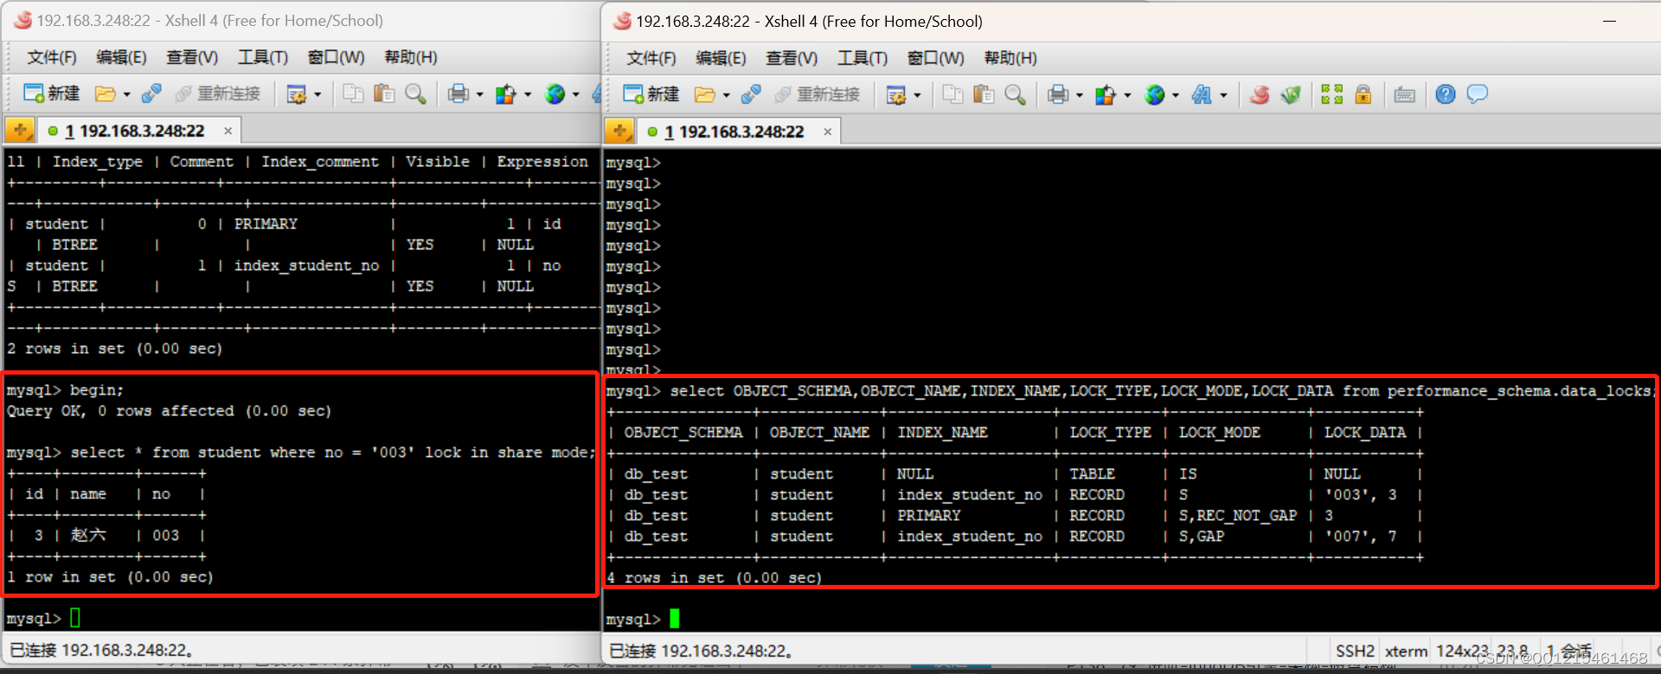The height and width of the screenshot is (674, 1661).
Task: Expand Font dropdown arrow in right window
Action: coord(1223,95)
